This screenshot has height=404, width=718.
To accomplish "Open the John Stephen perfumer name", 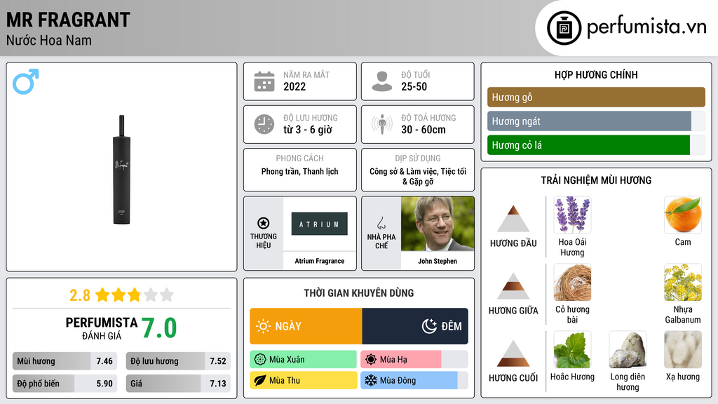I will pyautogui.click(x=438, y=261).
